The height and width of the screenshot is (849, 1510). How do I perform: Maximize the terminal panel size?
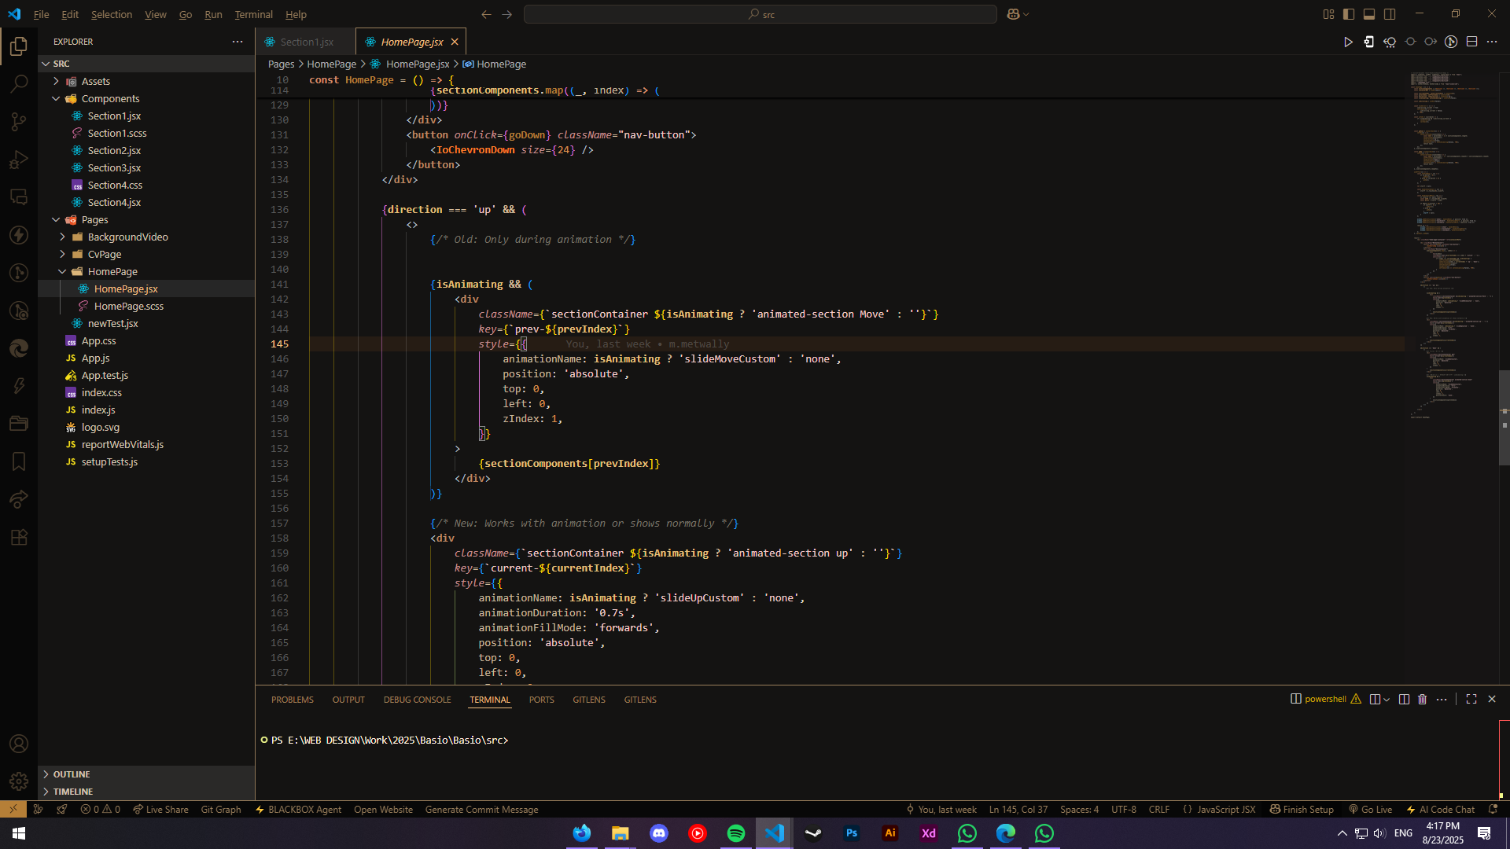(1471, 699)
